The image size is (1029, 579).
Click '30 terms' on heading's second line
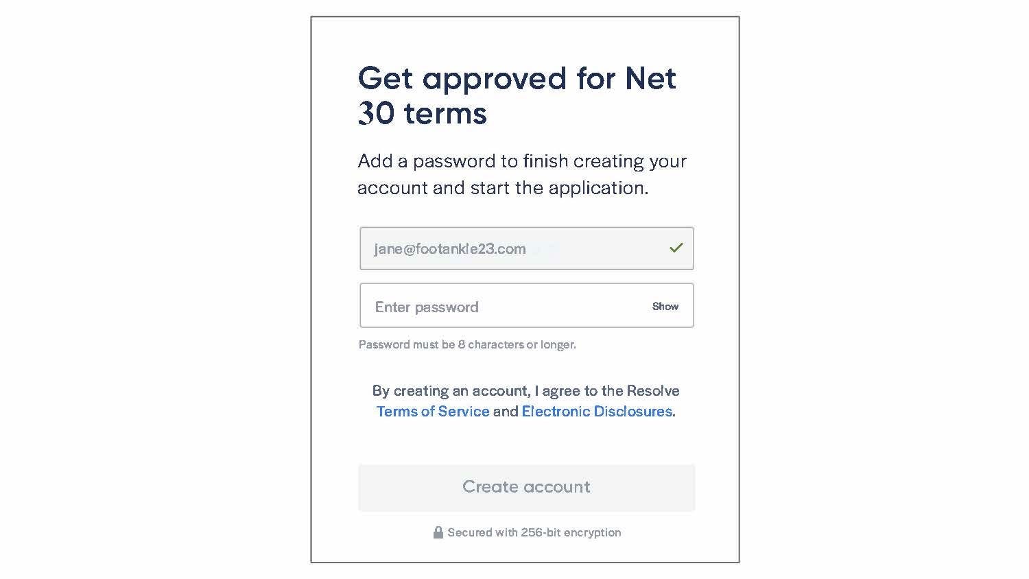[x=422, y=113]
